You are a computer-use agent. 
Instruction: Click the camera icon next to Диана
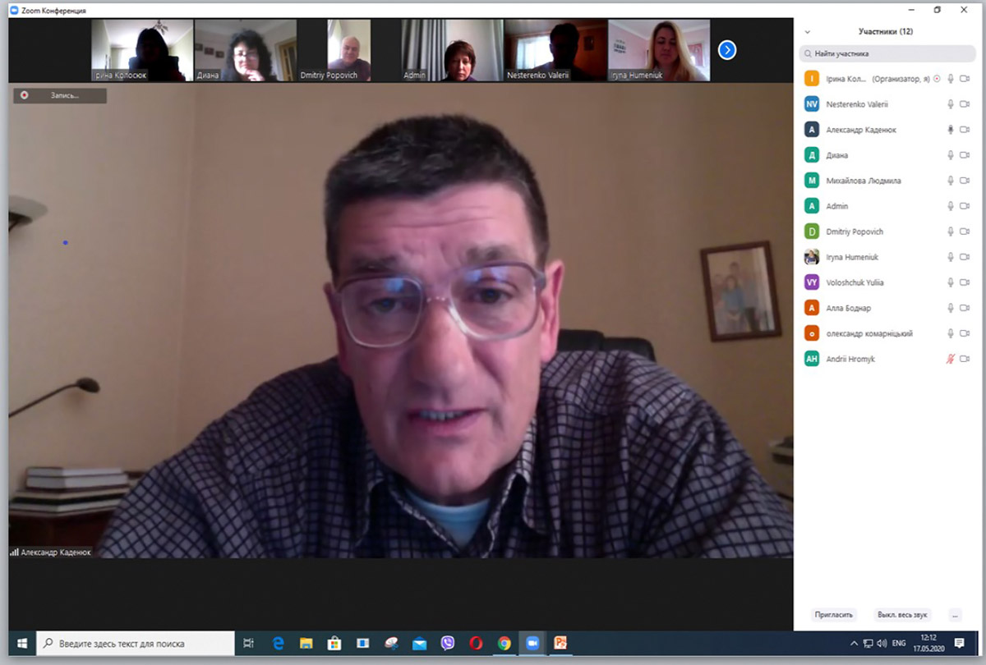tap(965, 155)
